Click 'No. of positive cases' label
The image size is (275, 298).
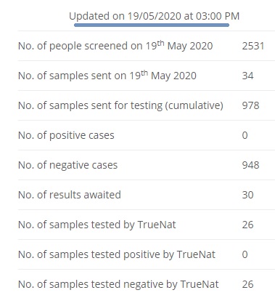66,135
